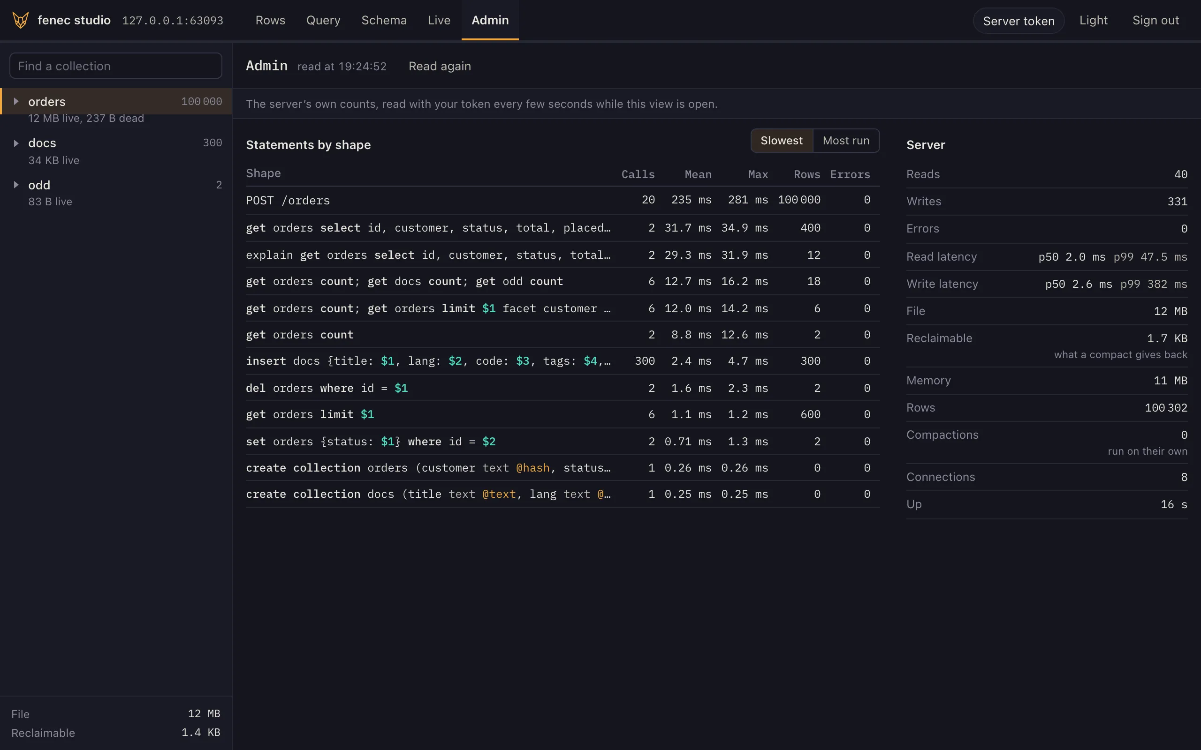
Task: Sort statements by Slowest
Action: pyautogui.click(x=782, y=141)
